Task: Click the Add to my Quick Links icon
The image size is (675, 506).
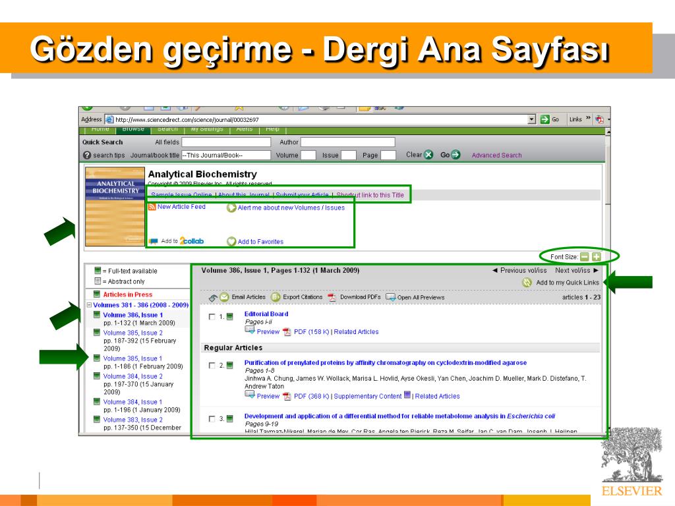Action: pyautogui.click(x=527, y=282)
